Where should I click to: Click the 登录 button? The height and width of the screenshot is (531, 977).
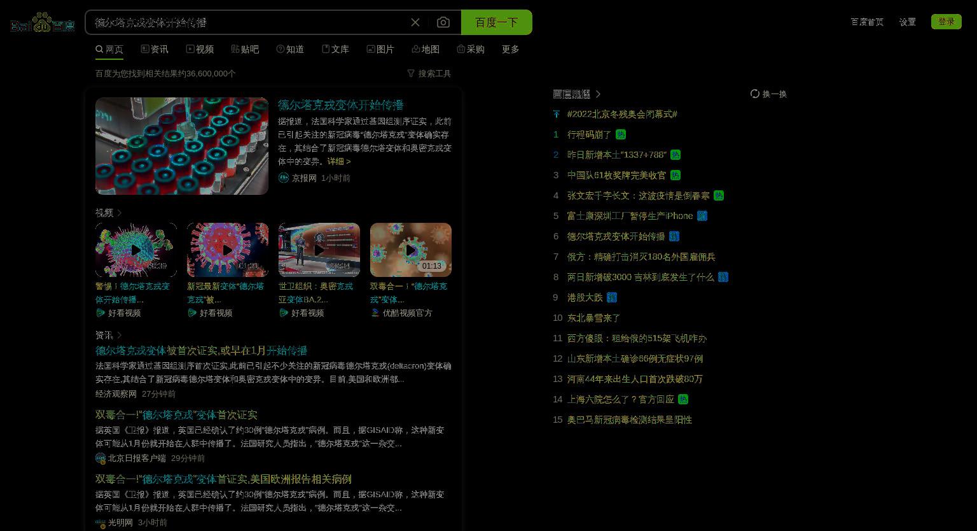click(946, 22)
